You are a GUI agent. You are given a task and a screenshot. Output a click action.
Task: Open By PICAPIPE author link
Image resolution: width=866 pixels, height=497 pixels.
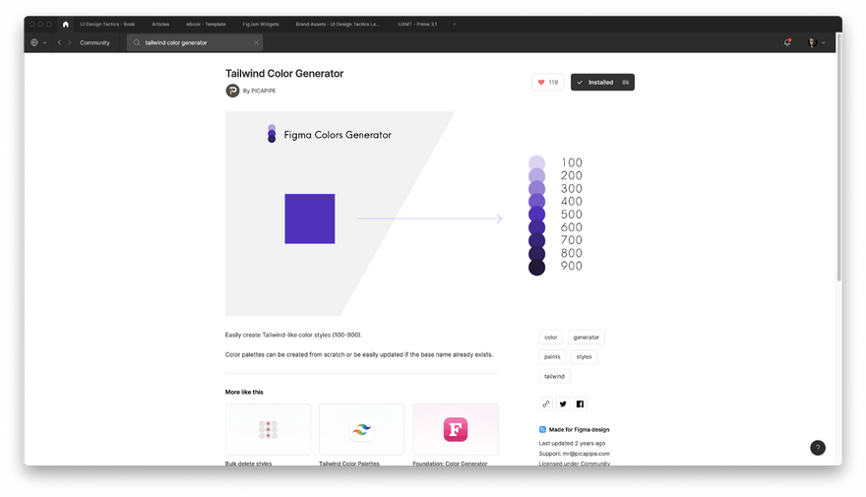[x=259, y=91]
